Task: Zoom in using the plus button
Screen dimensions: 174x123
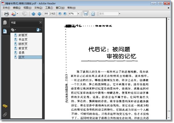Action: [65, 14]
